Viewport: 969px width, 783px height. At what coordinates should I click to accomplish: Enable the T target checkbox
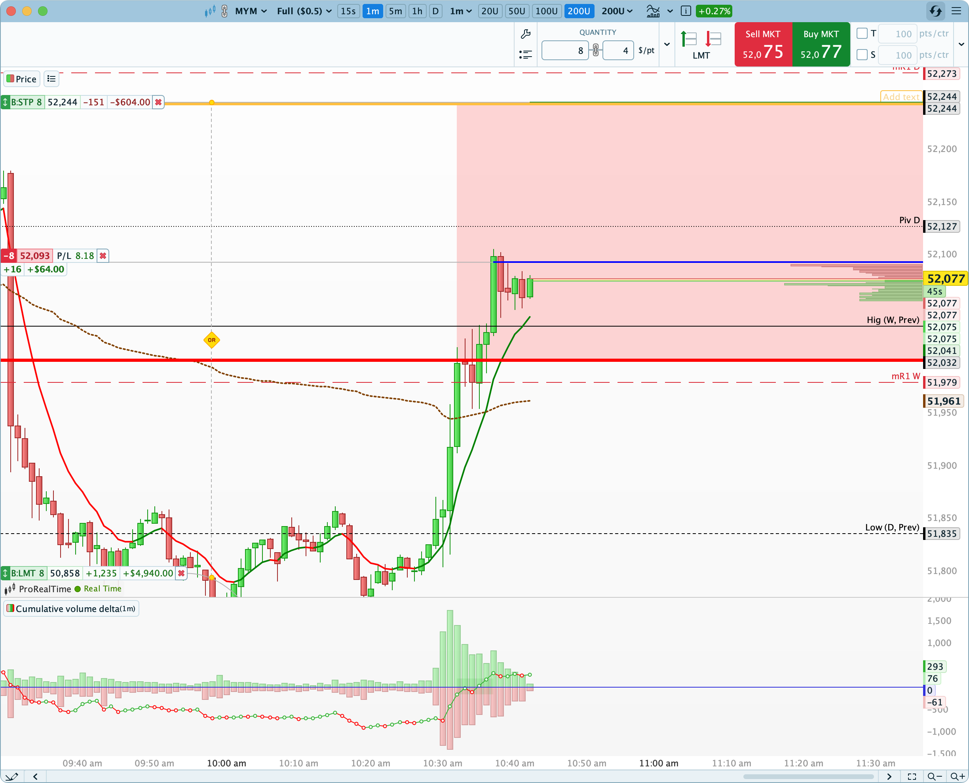[x=862, y=33]
